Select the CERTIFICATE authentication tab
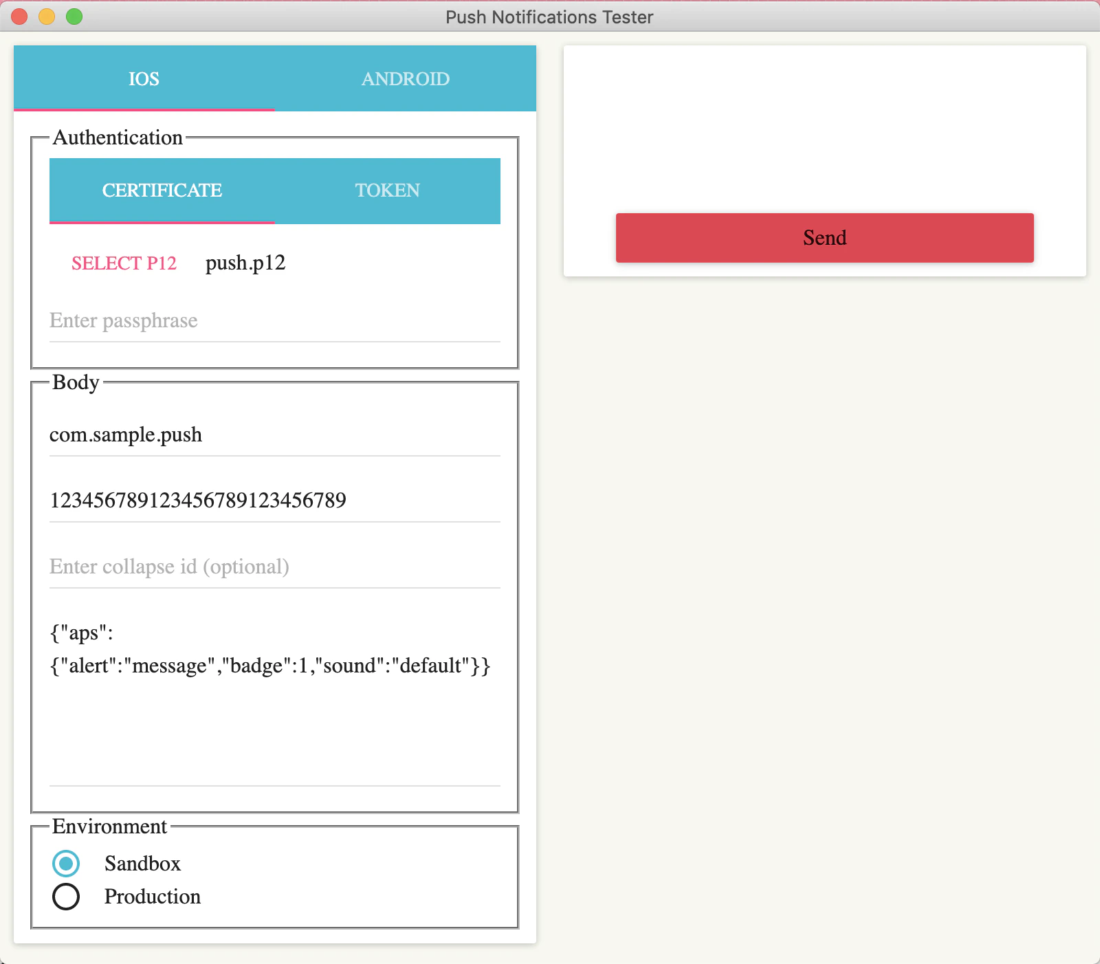 162,190
